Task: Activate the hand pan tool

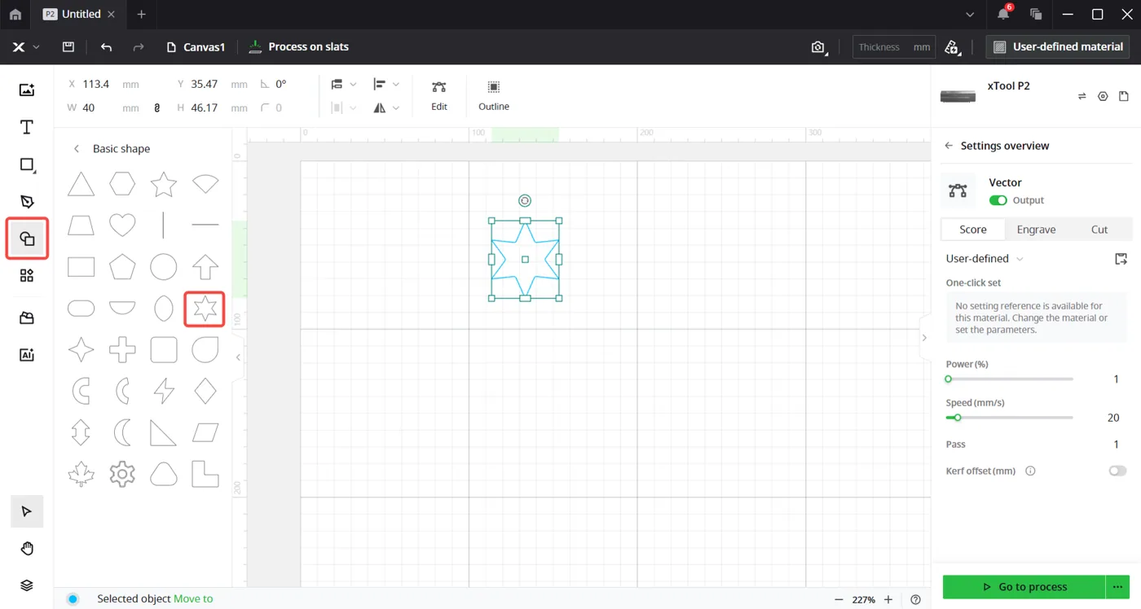Action: [27, 549]
